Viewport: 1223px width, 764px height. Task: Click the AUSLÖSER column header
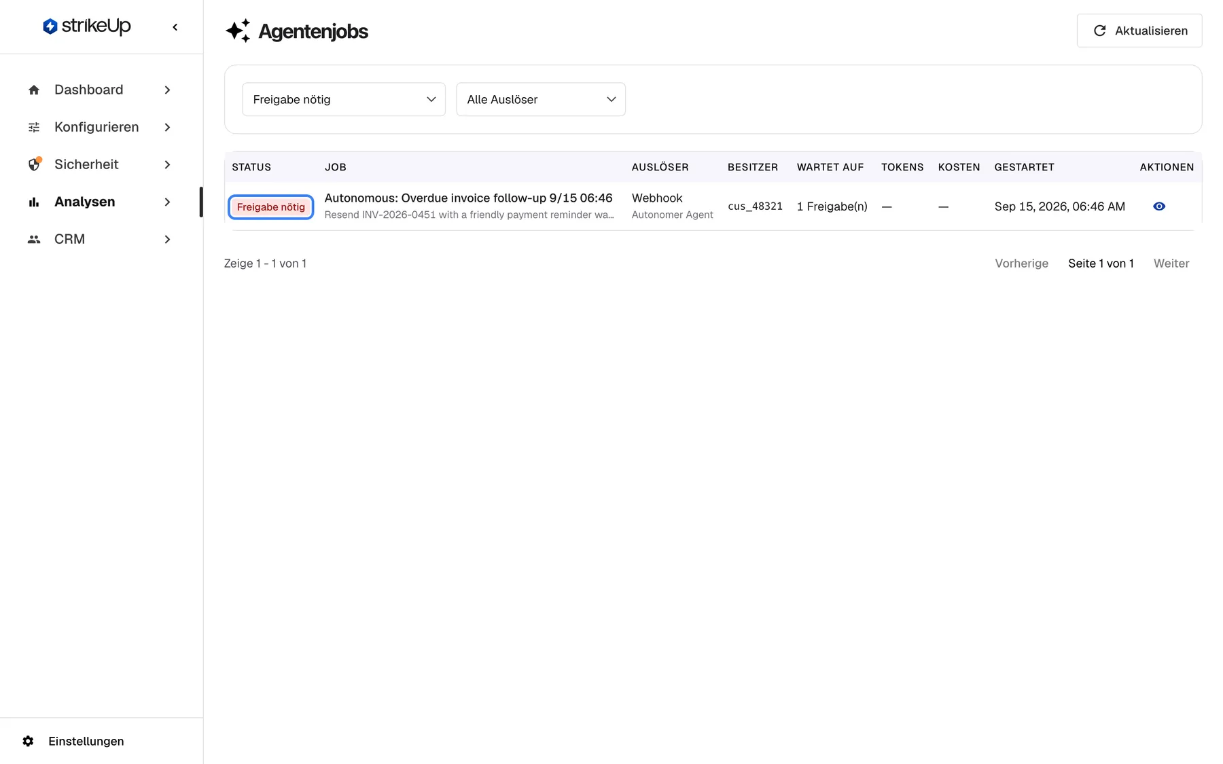660,167
